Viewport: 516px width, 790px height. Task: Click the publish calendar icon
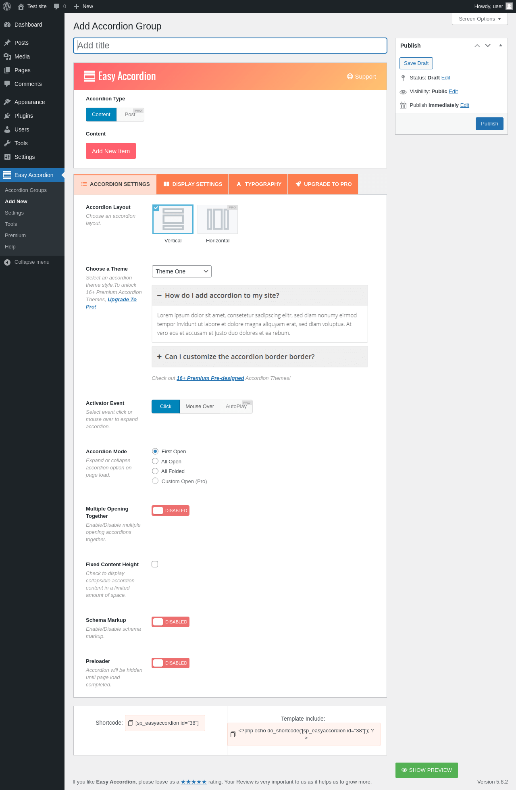(x=403, y=105)
